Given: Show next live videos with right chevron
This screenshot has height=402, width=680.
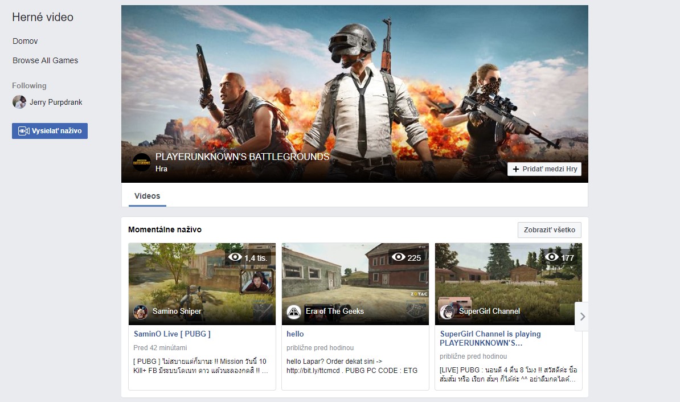Looking at the screenshot, I should coord(582,317).
